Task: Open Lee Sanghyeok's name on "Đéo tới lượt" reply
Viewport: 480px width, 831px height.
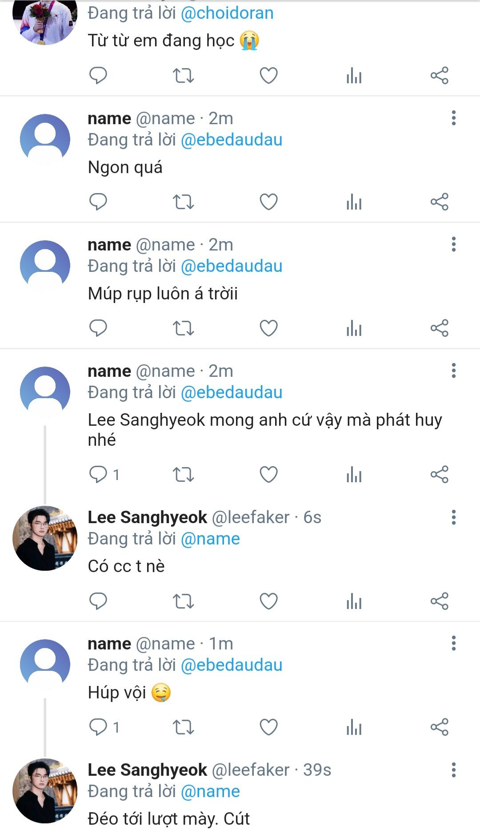Action: [147, 770]
